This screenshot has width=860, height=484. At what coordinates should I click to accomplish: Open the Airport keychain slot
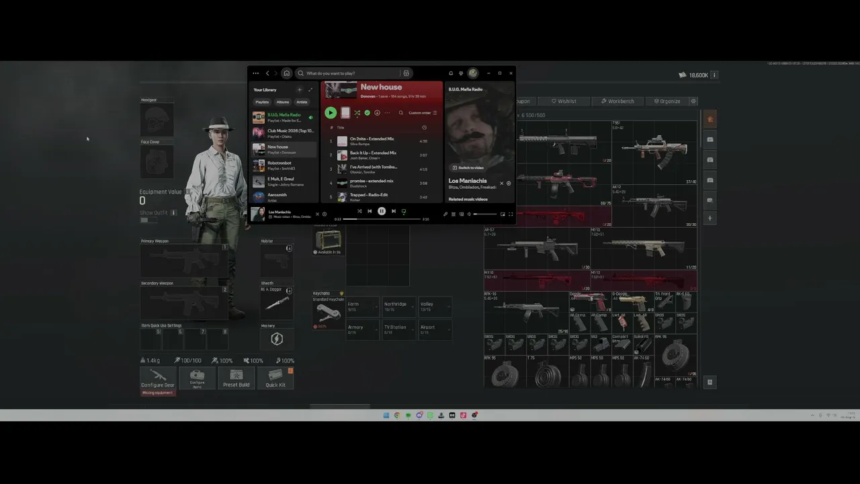435,329
